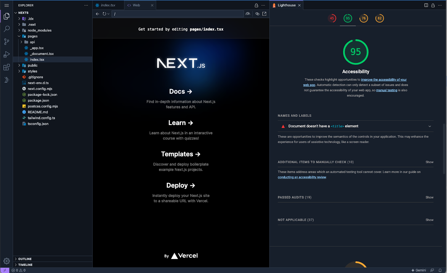Open the hamburger menu in the sidebar
The width and height of the screenshot is (447, 273).
coord(7,5)
